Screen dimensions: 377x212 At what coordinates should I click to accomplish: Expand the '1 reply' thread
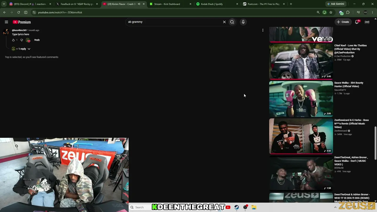coord(23,49)
